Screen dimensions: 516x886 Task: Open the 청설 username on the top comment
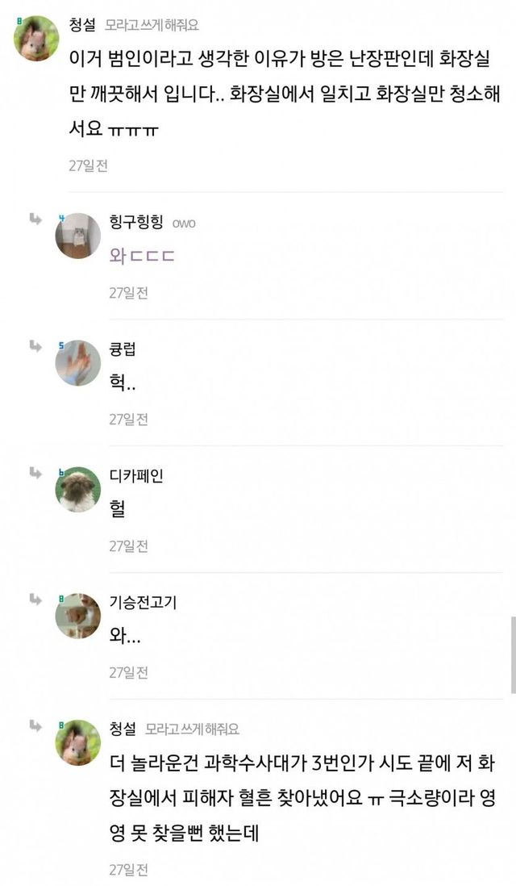82,25
